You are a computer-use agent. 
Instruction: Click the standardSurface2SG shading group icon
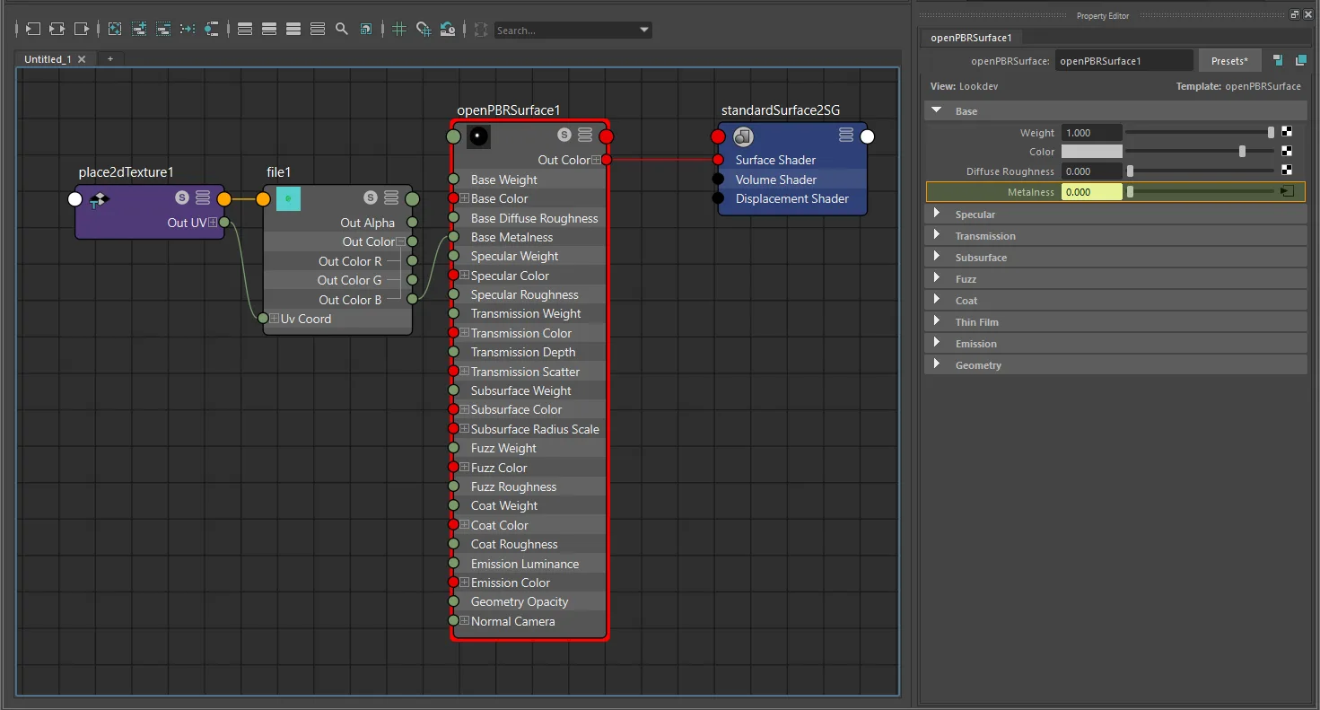pos(743,136)
